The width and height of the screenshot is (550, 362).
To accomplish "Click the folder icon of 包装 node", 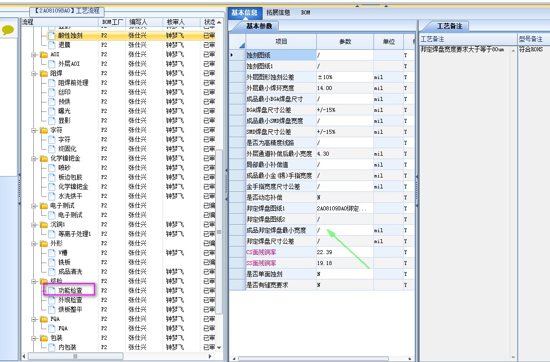I will pos(44,338).
